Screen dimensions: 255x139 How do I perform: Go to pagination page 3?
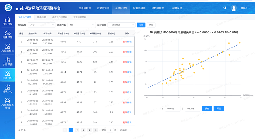tap(83, 130)
